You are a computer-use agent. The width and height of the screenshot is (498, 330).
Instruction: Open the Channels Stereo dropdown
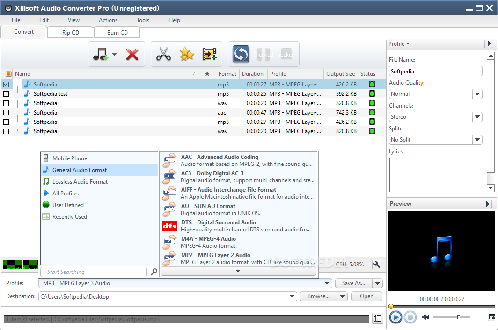(477, 117)
